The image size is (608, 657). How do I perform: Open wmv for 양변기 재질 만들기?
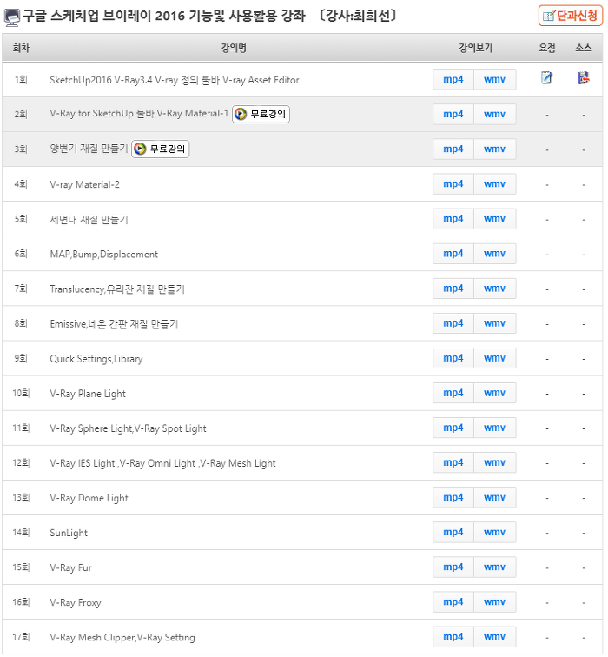coord(494,149)
